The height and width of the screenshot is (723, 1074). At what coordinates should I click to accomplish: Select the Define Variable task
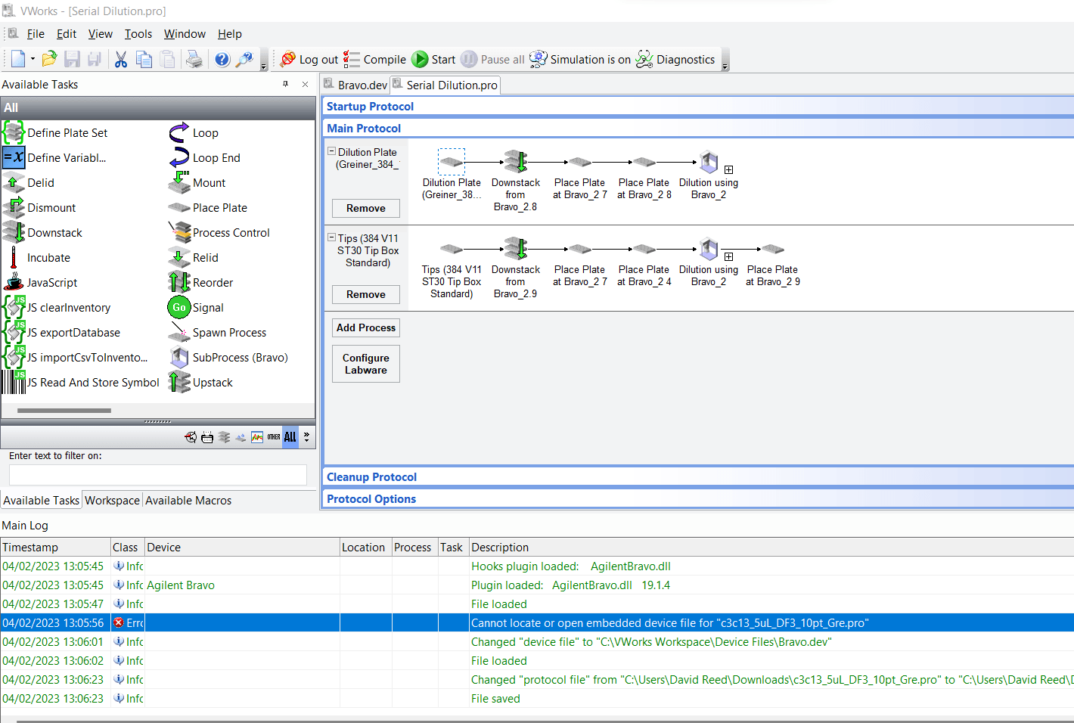coord(54,158)
